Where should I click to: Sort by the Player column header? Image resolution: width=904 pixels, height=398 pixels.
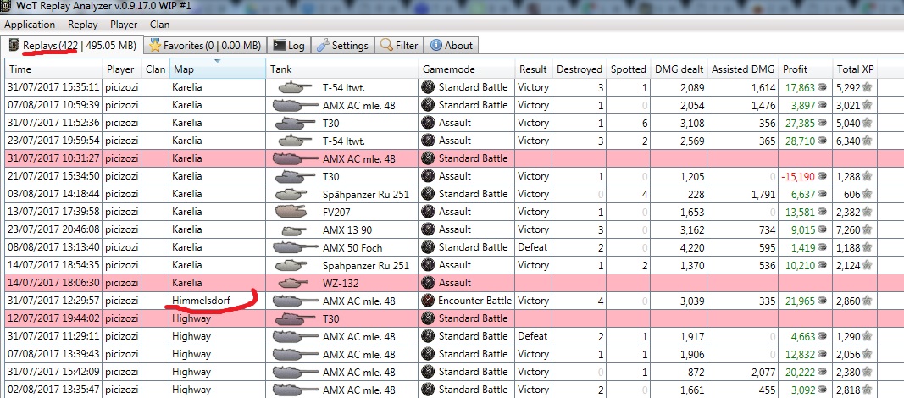click(x=122, y=69)
